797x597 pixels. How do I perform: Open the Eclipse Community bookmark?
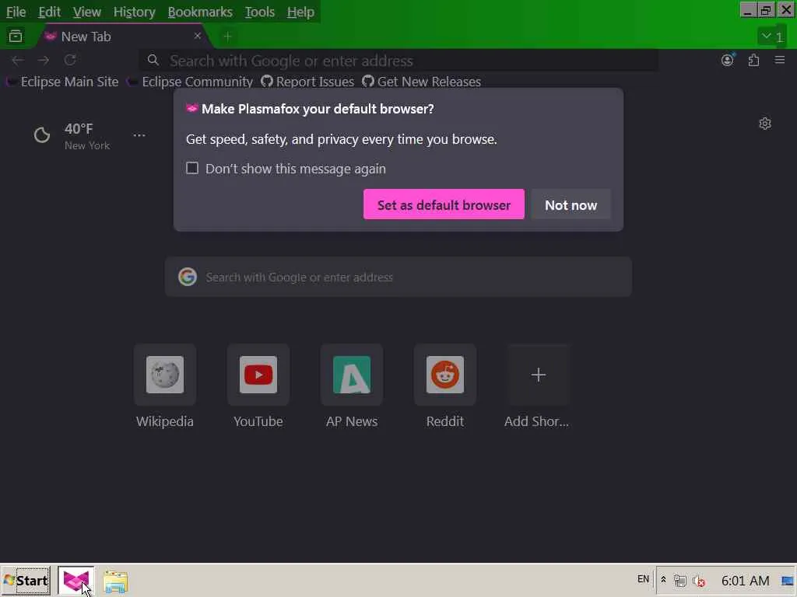click(190, 82)
